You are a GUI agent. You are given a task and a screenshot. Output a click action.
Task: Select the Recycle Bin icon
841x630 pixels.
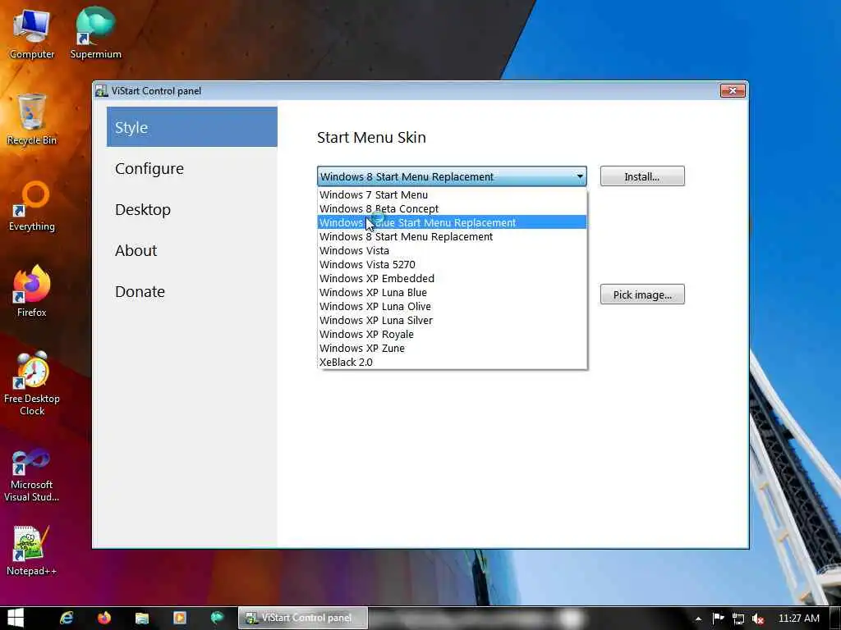click(32, 119)
